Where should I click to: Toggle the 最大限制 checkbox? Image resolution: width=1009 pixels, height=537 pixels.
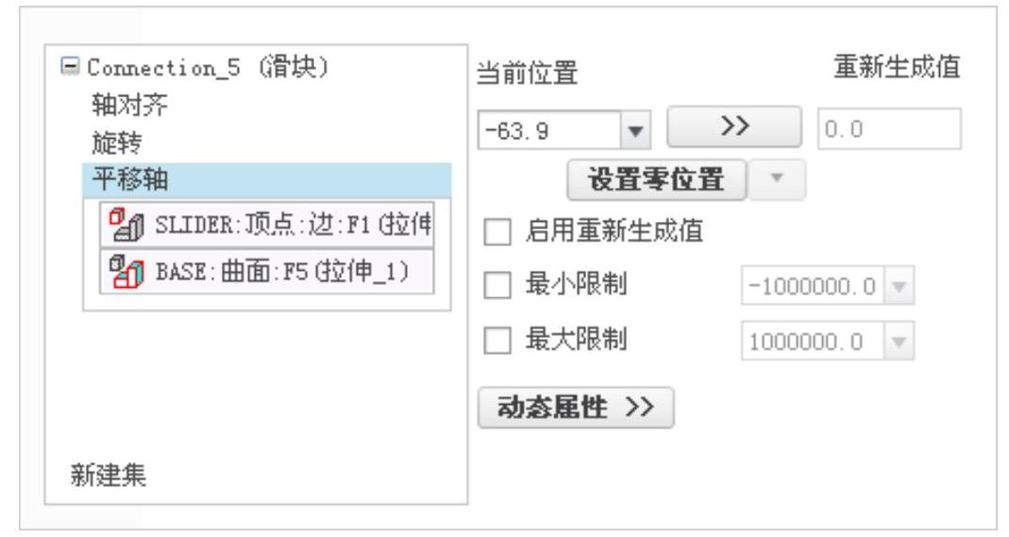pos(497,340)
